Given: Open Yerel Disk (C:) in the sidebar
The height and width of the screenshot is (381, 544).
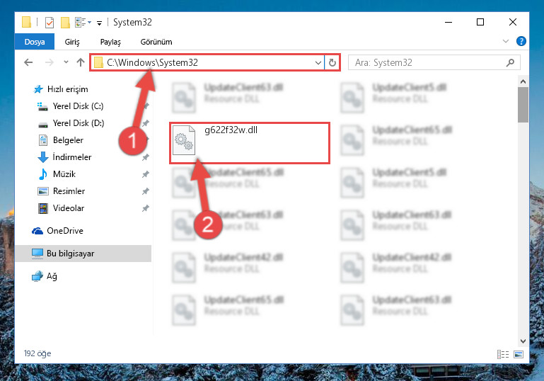Looking at the screenshot, I should click(71, 106).
